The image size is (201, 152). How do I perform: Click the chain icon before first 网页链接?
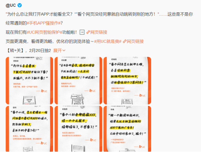(x=88, y=32)
